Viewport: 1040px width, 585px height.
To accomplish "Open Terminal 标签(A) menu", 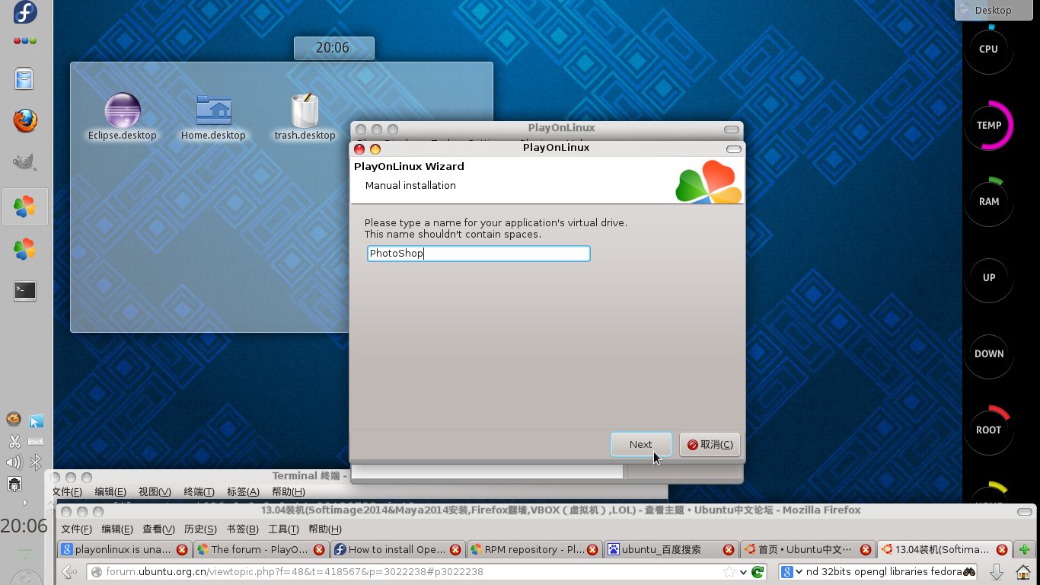I will (x=243, y=492).
